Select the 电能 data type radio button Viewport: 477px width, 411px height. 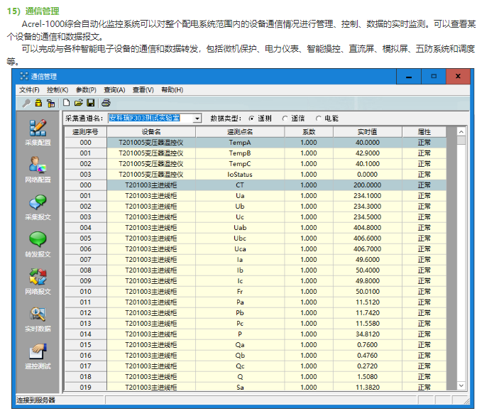click(x=319, y=119)
